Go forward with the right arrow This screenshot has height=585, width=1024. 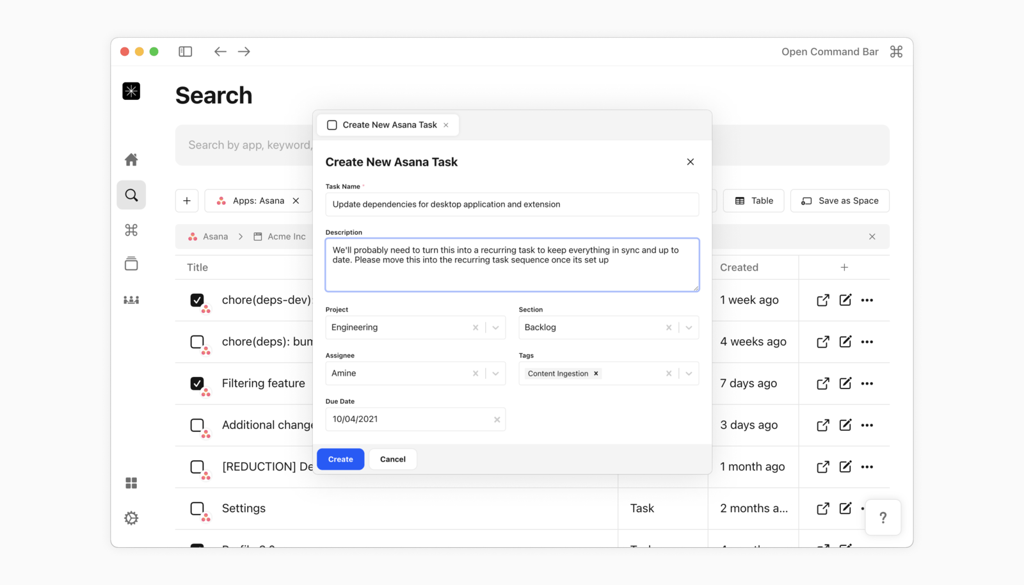click(244, 51)
